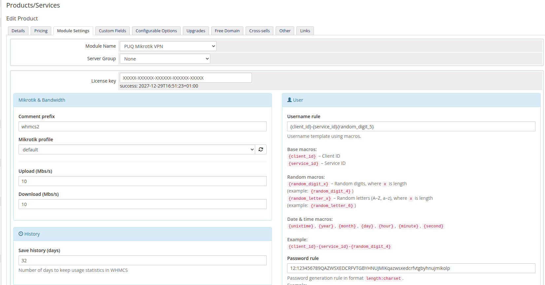The height and width of the screenshot is (285, 545).
Task: Click the Username rule input field
Action: pyautogui.click(x=411, y=126)
